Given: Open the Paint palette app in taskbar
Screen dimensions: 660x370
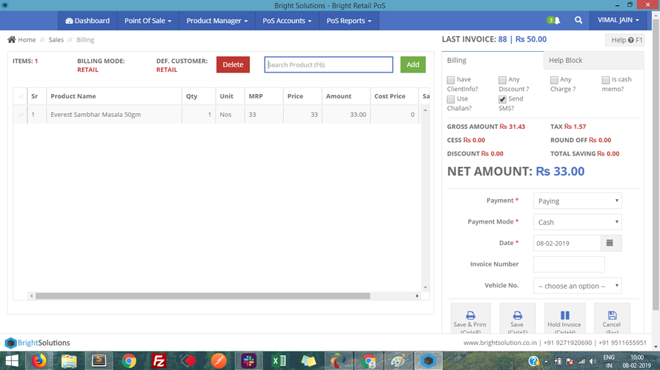Looking at the screenshot, I should click(x=398, y=361).
